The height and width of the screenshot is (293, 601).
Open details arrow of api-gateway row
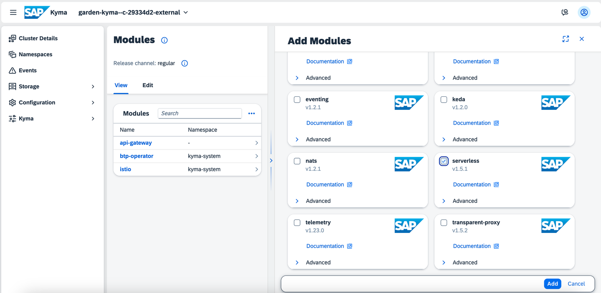[256, 143]
